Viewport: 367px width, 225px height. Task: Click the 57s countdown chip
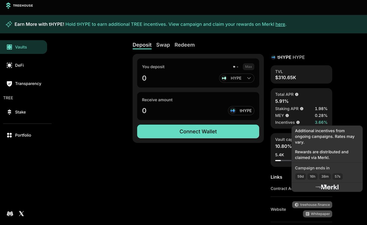coord(337,176)
